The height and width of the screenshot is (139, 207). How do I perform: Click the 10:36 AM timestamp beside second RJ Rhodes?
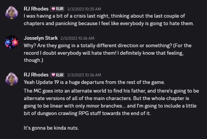pyautogui.click(x=84, y=75)
